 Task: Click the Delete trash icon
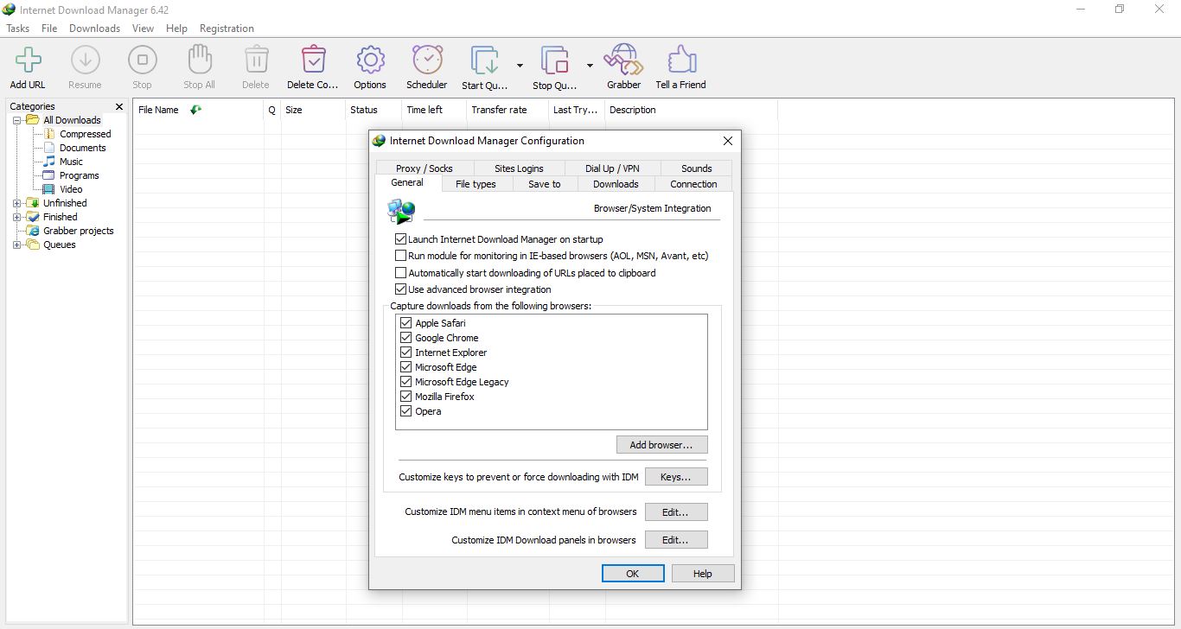(x=256, y=60)
